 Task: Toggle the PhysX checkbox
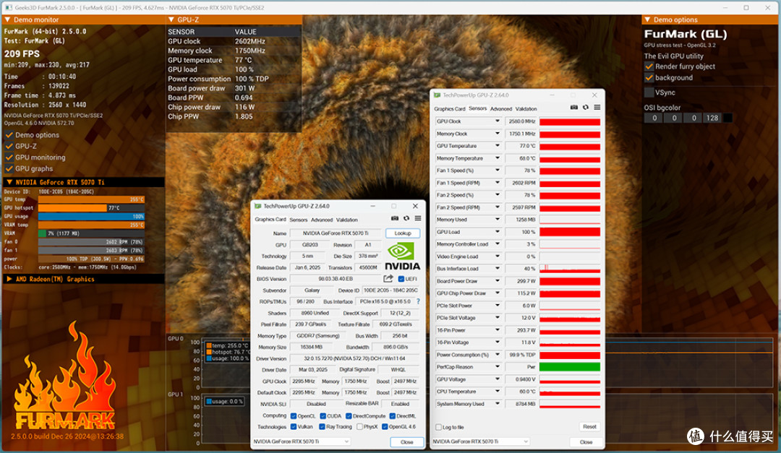tap(359, 426)
